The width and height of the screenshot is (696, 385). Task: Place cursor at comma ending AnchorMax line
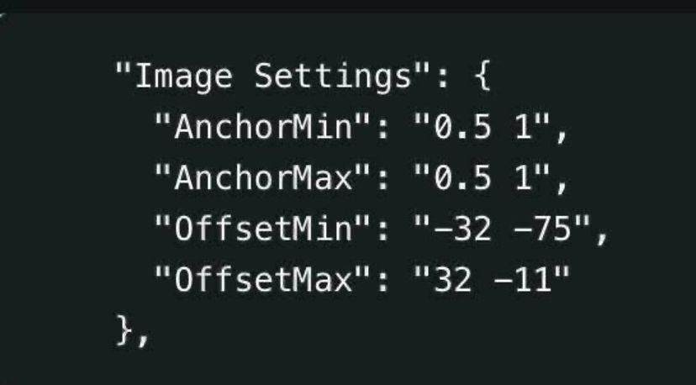[x=561, y=186]
